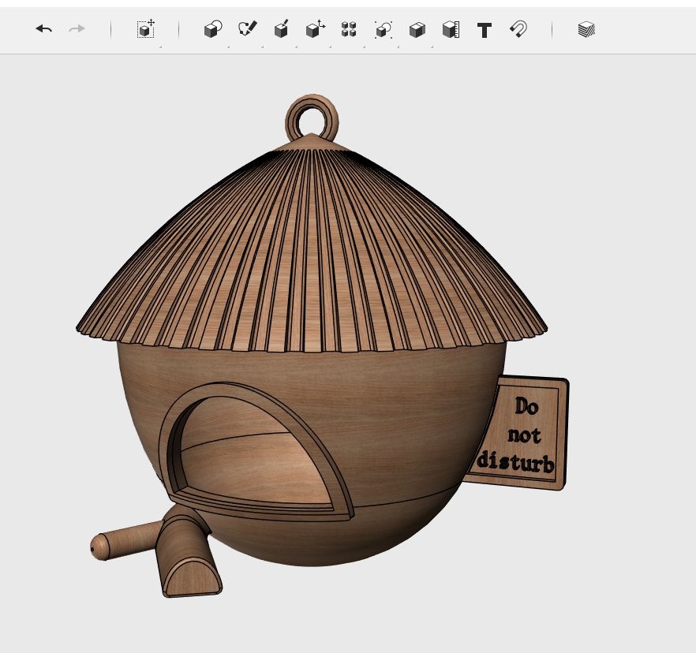Open the Construct tool
696x653 pixels.
pos(282,29)
